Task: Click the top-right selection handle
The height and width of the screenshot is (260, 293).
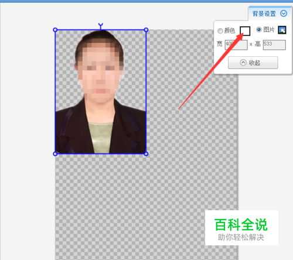Action: 146,30
